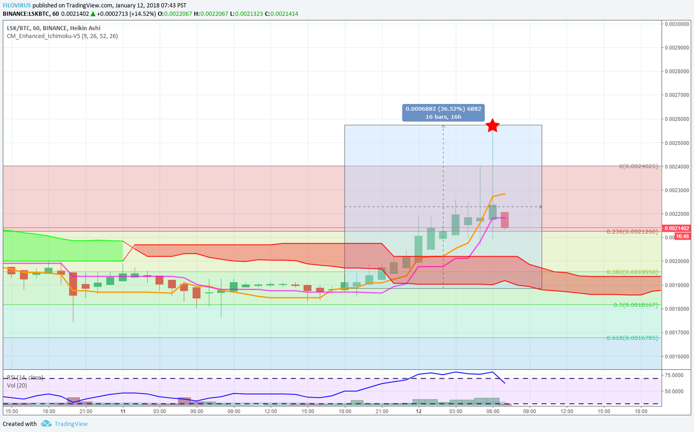Click the 16:48 bar countdown tag
The width and height of the screenshot is (694, 432).
pyautogui.click(x=682, y=236)
